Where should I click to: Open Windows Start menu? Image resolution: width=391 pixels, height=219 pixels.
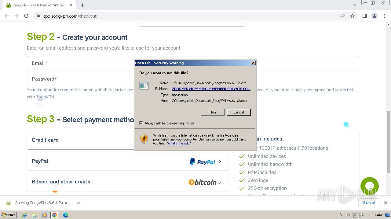coord(9,215)
